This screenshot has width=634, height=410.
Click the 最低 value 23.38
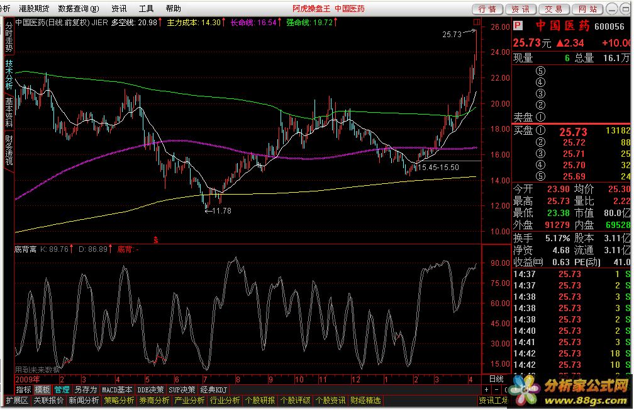point(559,213)
